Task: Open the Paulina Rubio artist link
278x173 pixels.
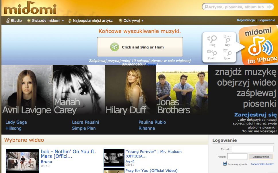Action: pos(152,122)
